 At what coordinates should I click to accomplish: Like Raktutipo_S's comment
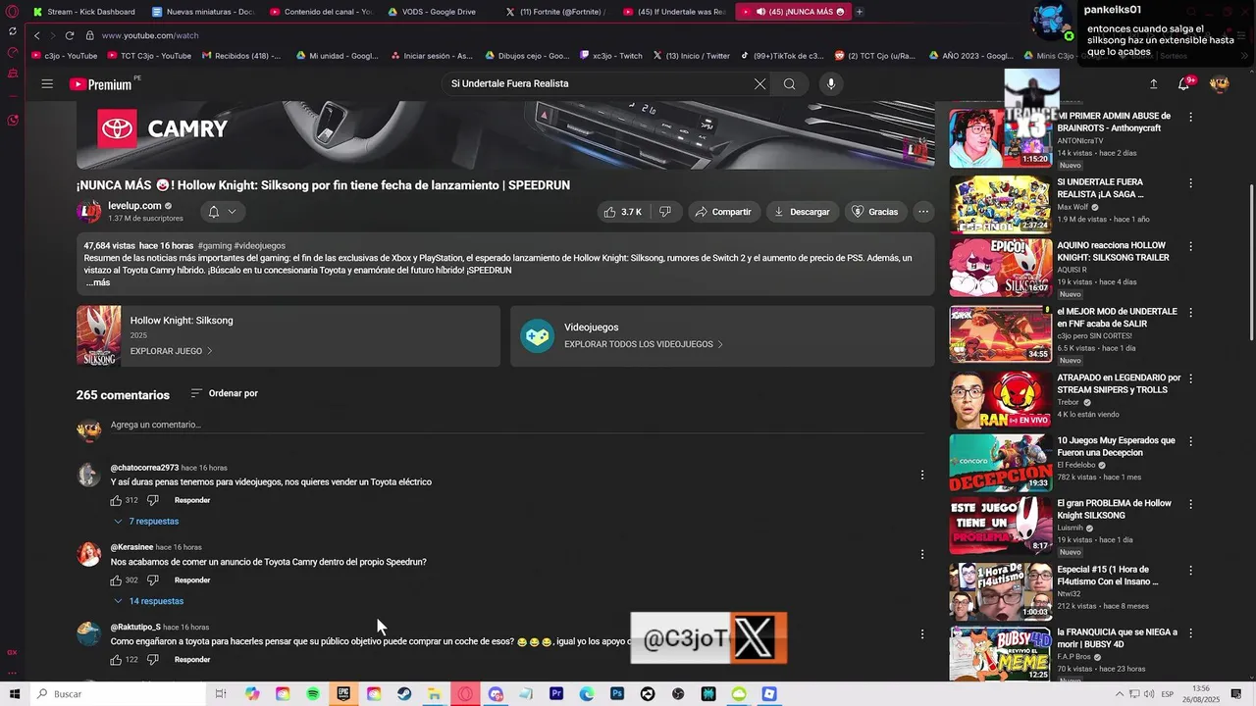pos(116,660)
